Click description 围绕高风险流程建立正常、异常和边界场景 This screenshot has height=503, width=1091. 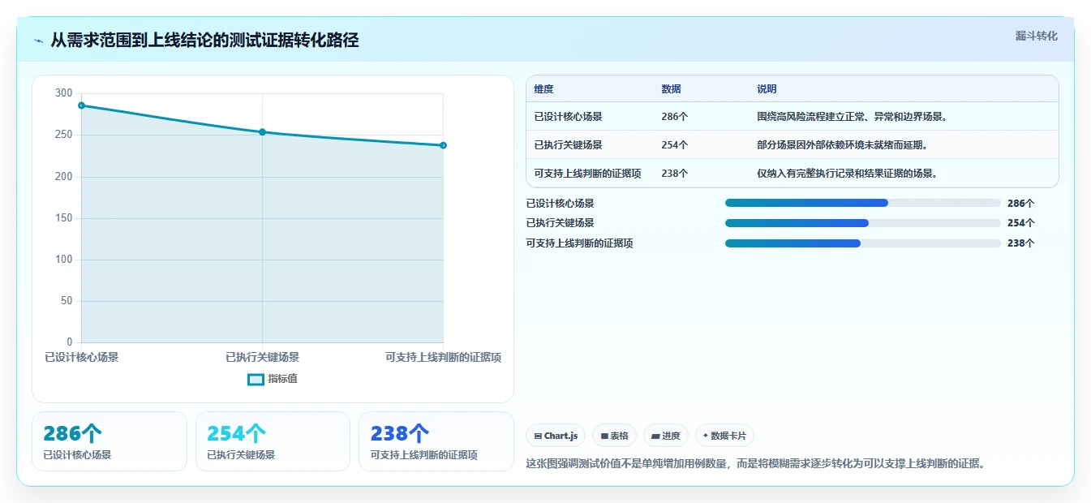(853, 117)
